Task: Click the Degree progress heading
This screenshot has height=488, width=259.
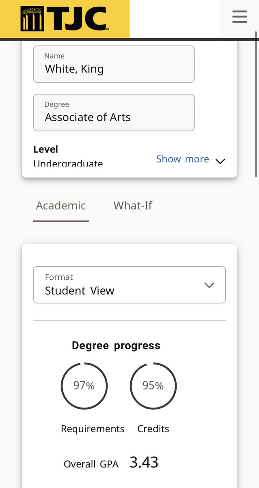Action: 116,346
